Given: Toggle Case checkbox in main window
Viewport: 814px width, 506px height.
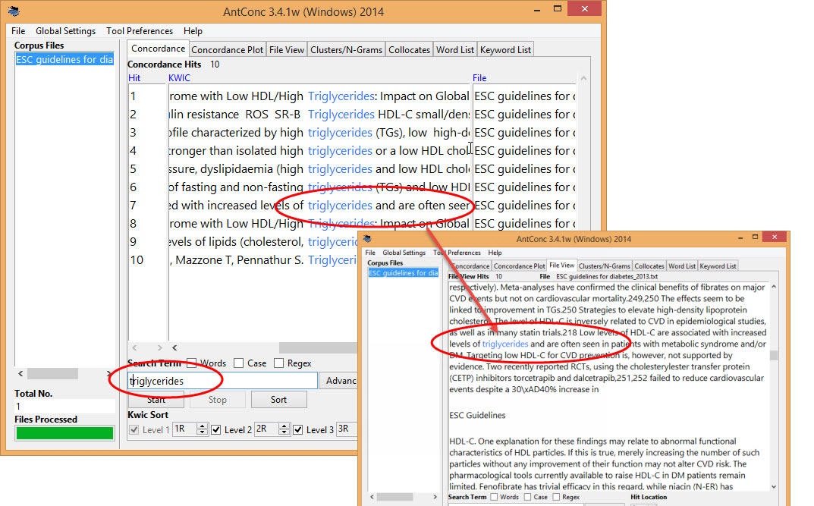Looking at the screenshot, I should [x=238, y=363].
